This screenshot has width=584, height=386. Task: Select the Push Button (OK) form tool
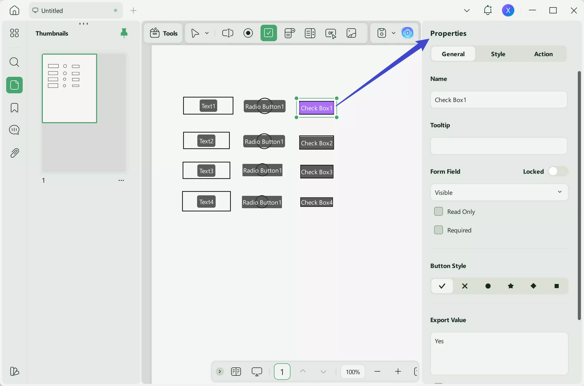click(x=330, y=33)
